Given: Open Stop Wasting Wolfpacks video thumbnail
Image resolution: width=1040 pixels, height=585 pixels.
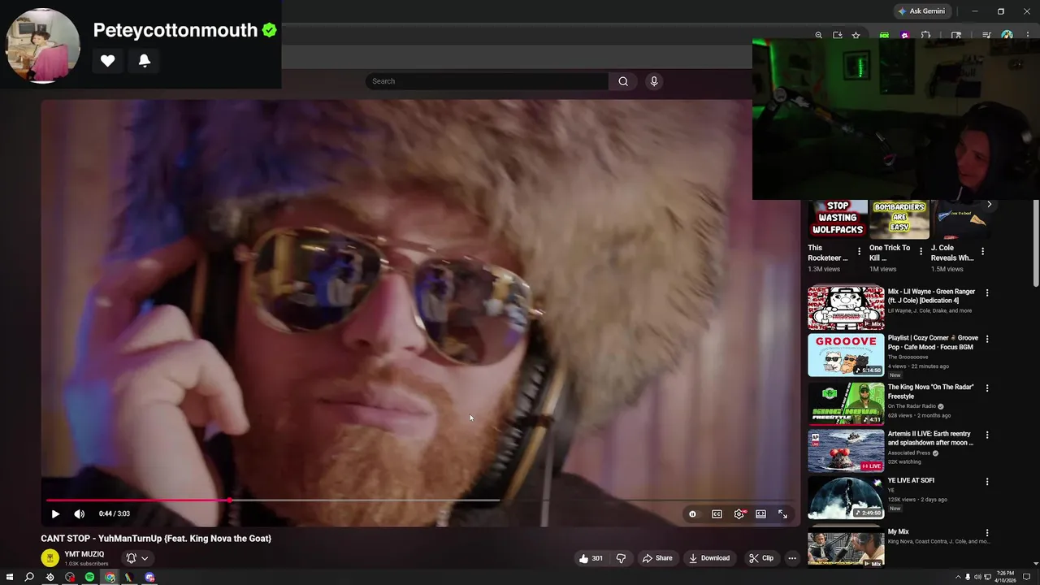Looking at the screenshot, I should 838,219.
